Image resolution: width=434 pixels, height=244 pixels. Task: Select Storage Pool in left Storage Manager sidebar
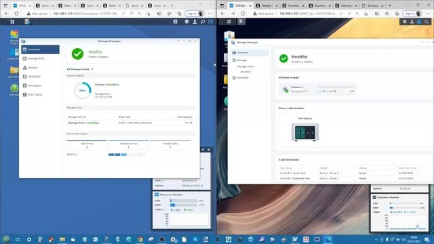pyautogui.click(x=41, y=58)
